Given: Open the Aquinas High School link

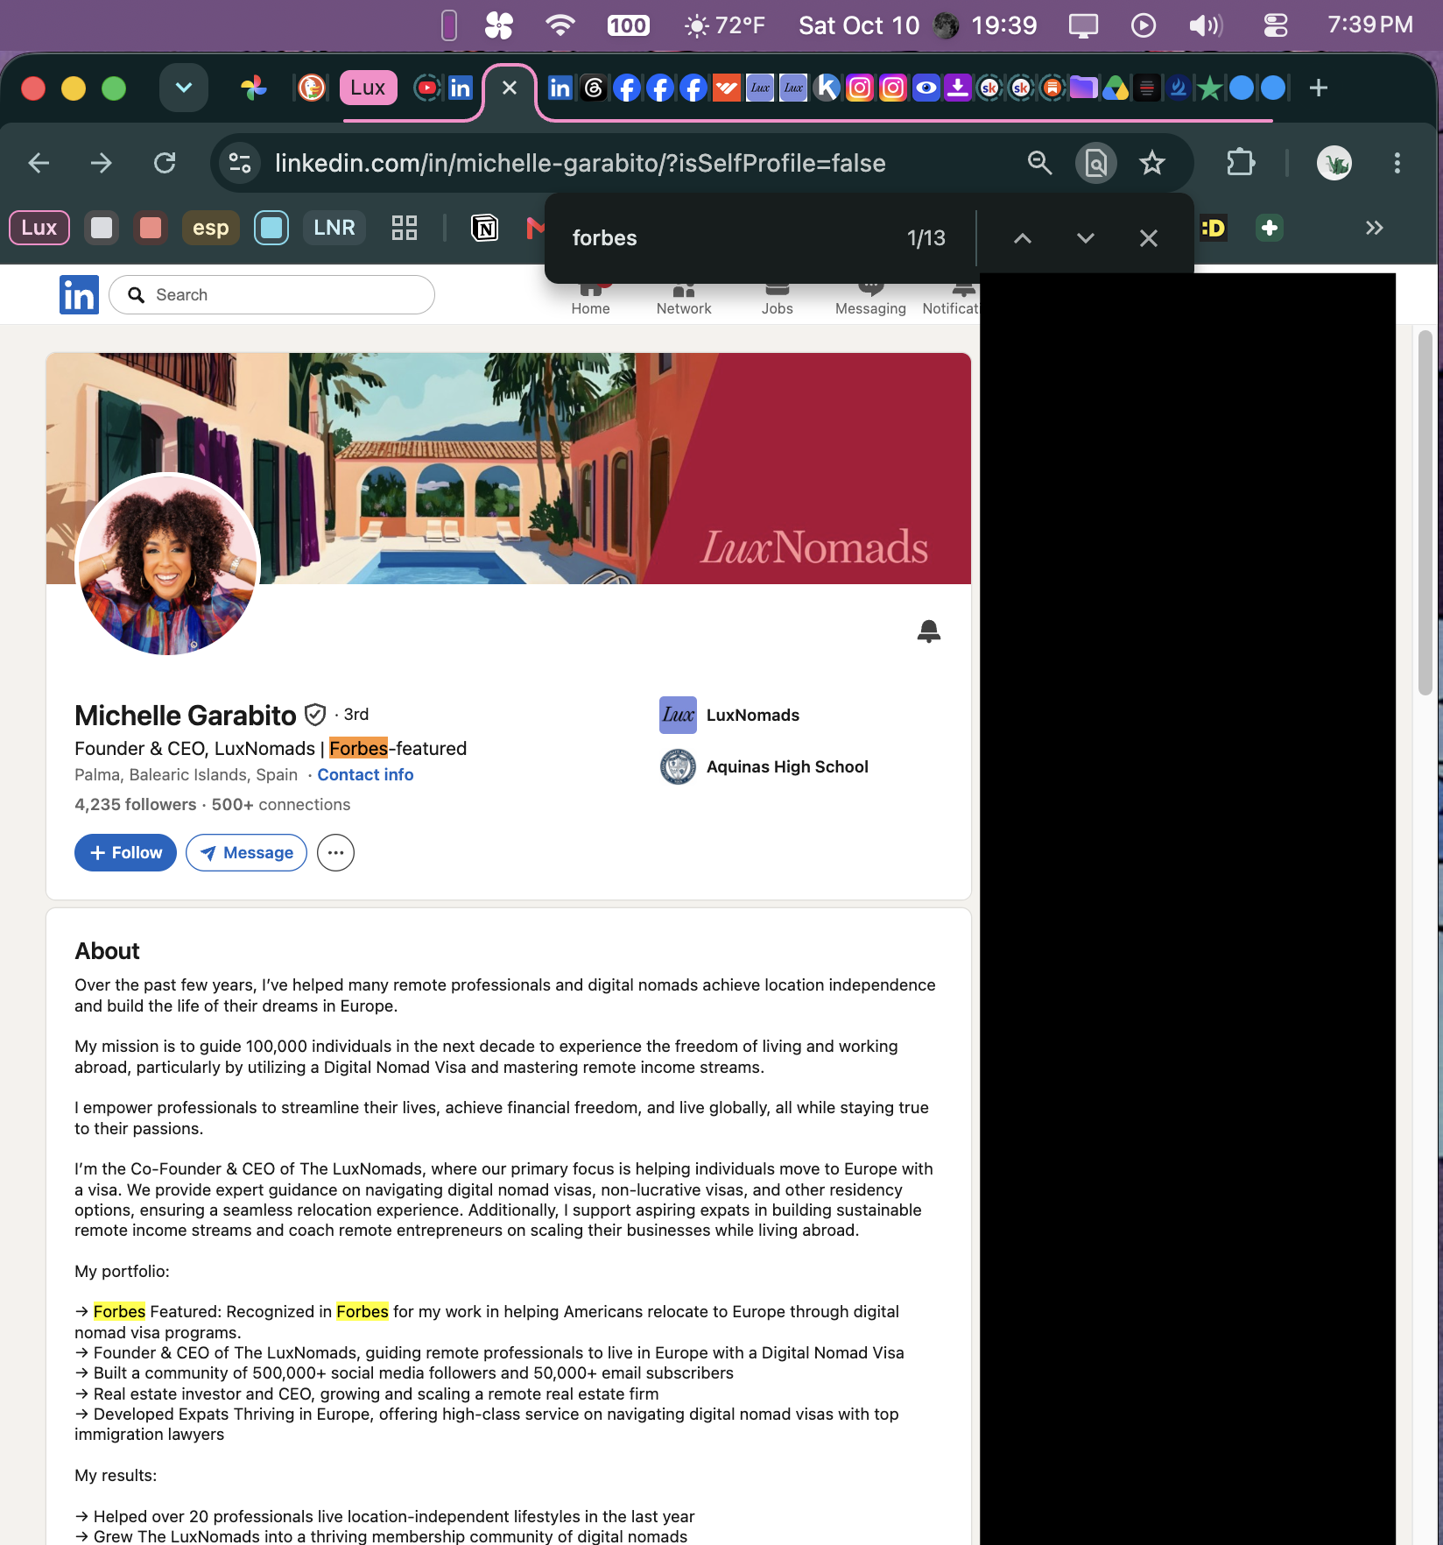Looking at the screenshot, I should pos(764,766).
